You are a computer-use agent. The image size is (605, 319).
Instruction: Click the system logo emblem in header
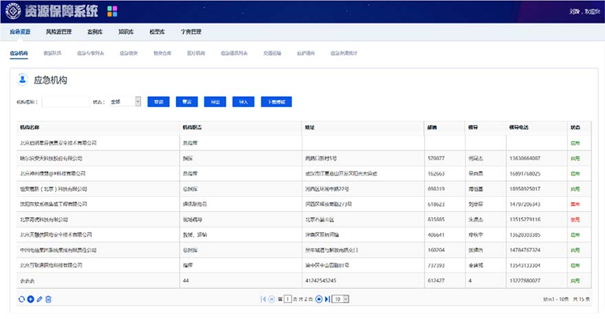point(13,11)
